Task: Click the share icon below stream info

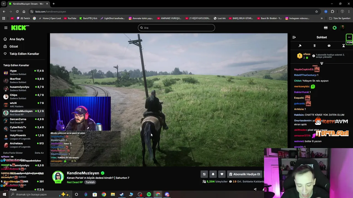Action: (255, 189)
